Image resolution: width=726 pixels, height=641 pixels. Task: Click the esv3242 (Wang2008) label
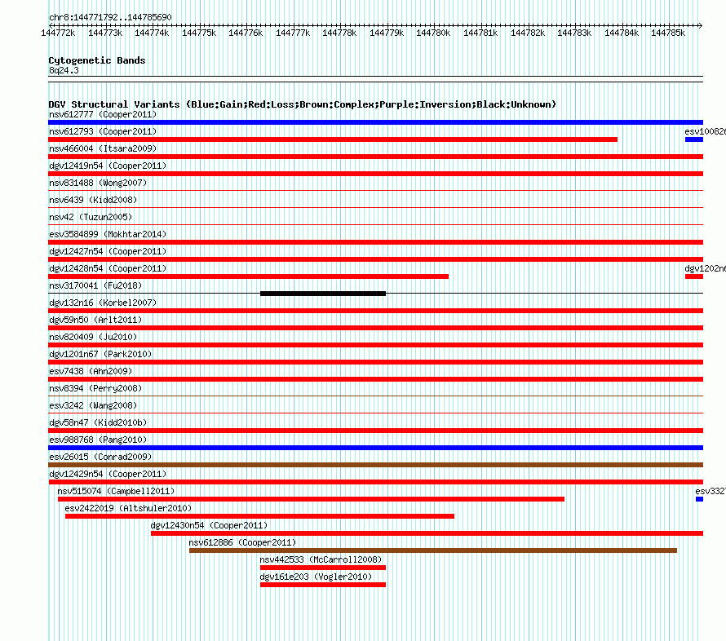[x=93, y=405]
